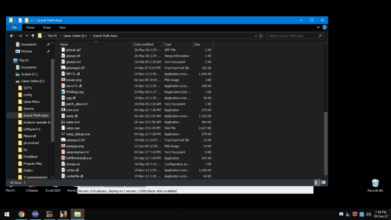The image size is (391, 220).
Task: Select the mouse.png image icon
Action: [x=63, y=80]
